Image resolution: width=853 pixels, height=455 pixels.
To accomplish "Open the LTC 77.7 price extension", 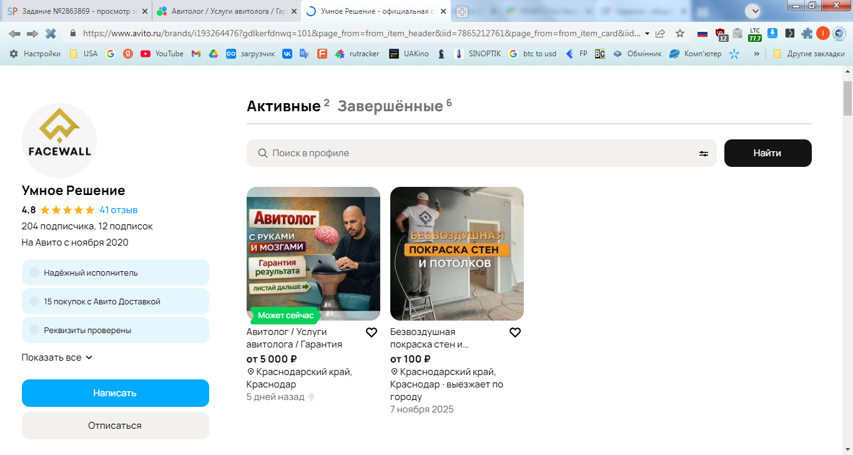I will click(x=754, y=34).
